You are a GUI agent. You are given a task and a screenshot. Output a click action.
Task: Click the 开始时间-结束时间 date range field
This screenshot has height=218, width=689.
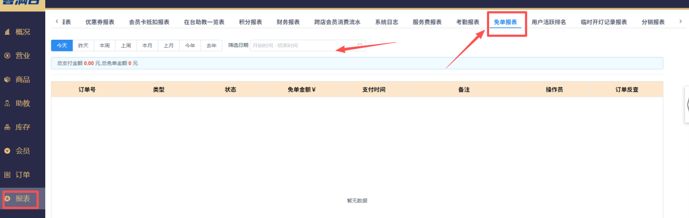pyautogui.click(x=308, y=46)
